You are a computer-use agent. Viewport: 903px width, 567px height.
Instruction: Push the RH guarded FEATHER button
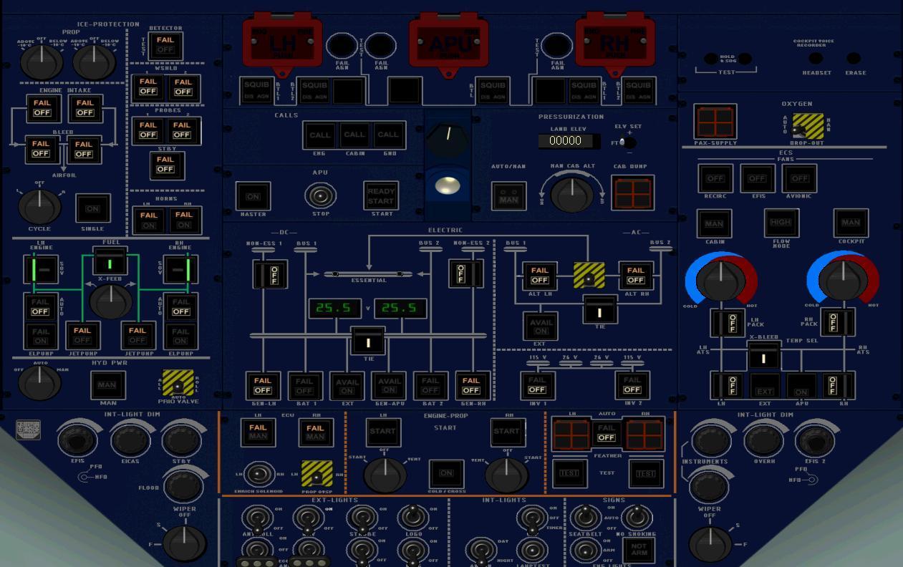(x=644, y=435)
